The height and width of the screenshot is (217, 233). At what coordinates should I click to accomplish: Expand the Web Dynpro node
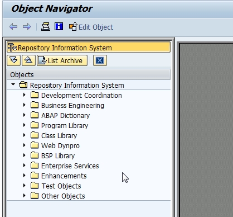pyautogui.click(x=25, y=145)
